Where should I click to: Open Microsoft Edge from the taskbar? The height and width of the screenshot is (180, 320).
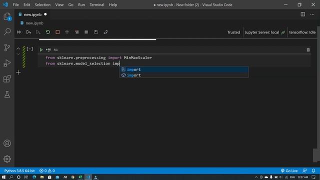pos(34,177)
